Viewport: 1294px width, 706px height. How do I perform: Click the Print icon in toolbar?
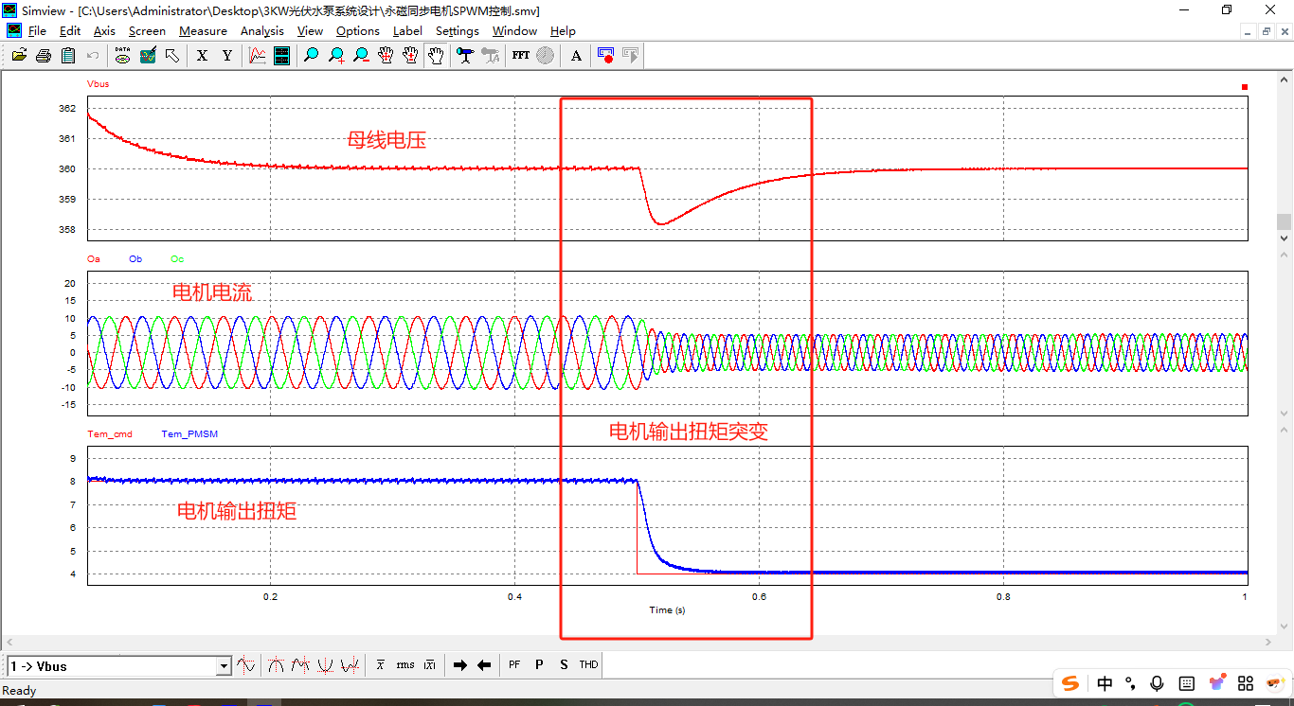pos(44,56)
